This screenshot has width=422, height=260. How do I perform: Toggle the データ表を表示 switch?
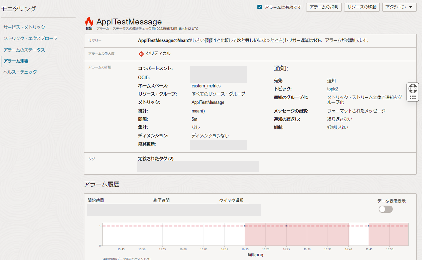pos(386,209)
